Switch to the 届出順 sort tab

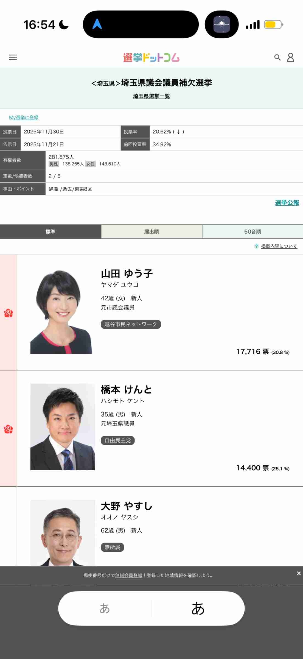[x=151, y=232]
